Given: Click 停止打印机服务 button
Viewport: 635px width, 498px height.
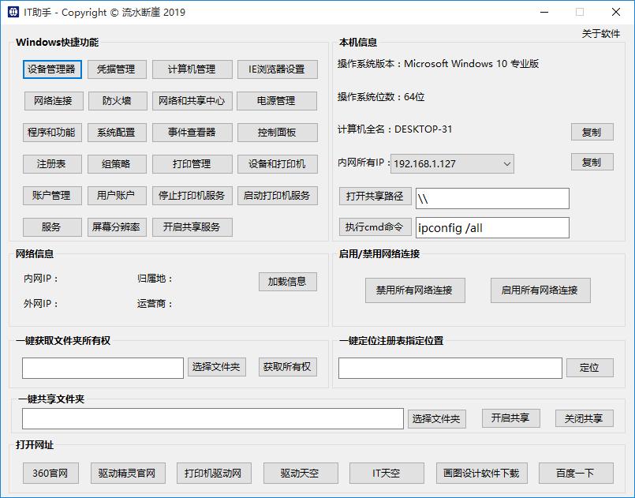Looking at the screenshot, I should point(192,196).
